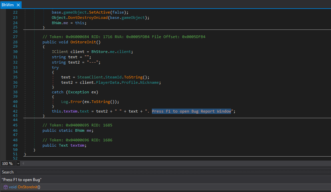This screenshot has height=192, width=331.
Task: Click the catch keyword on line 38
Action: [58, 92]
